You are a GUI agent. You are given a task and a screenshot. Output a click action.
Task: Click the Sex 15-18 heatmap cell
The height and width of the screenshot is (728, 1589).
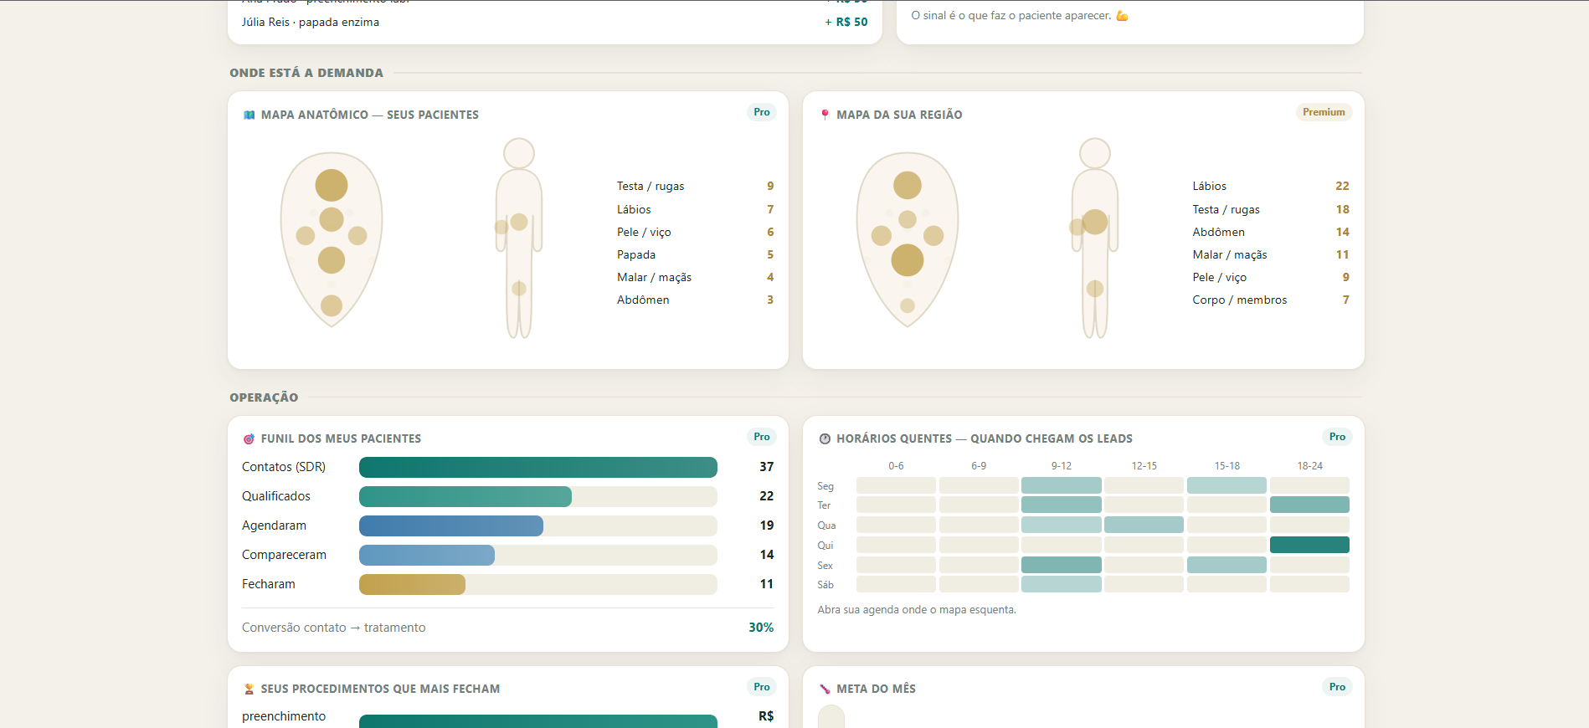pos(1226,565)
